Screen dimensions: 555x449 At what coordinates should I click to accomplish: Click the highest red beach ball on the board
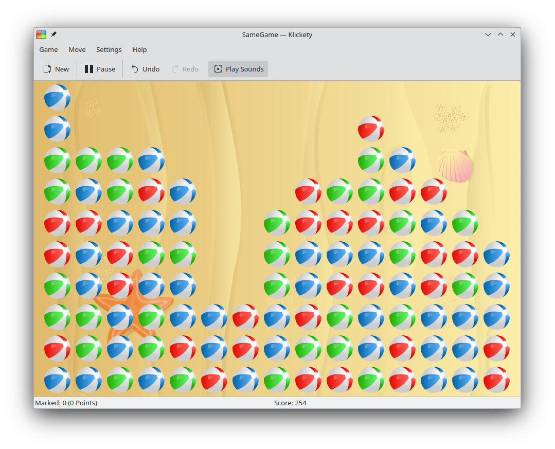tap(371, 129)
